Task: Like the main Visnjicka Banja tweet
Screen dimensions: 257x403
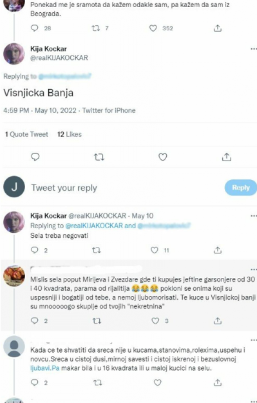Action: [x=163, y=157]
